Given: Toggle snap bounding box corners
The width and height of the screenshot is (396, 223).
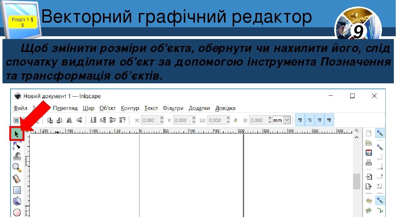Looking at the screenshot, I should (380, 167).
